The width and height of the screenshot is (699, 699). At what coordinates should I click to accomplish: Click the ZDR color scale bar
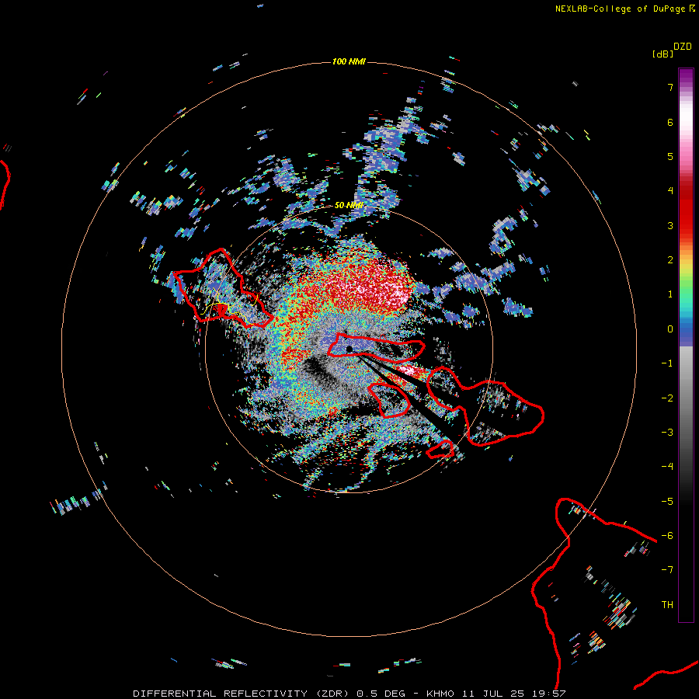pos(686,345)
